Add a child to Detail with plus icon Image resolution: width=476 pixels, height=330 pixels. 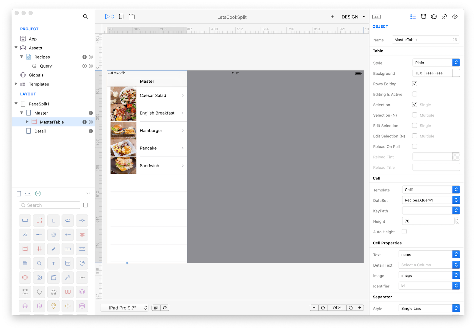(91, 131)
